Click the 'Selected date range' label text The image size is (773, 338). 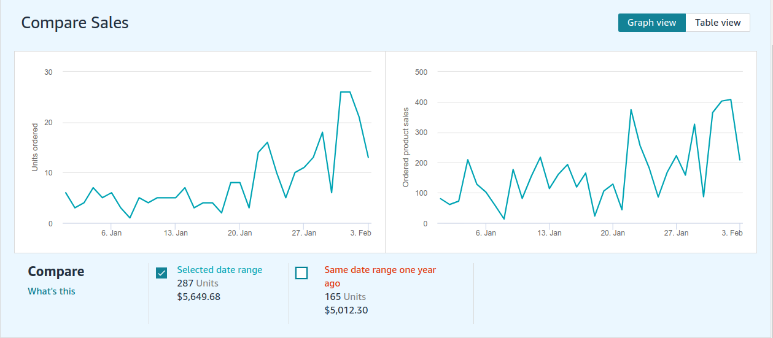[219, 270]
